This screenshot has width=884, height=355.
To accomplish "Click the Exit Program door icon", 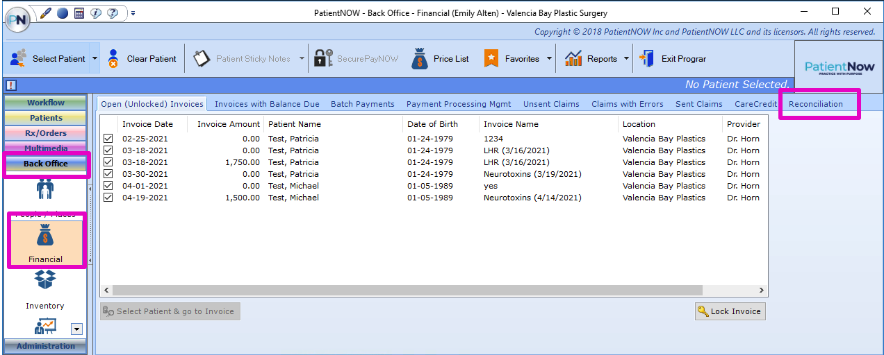I will point(647,58).
